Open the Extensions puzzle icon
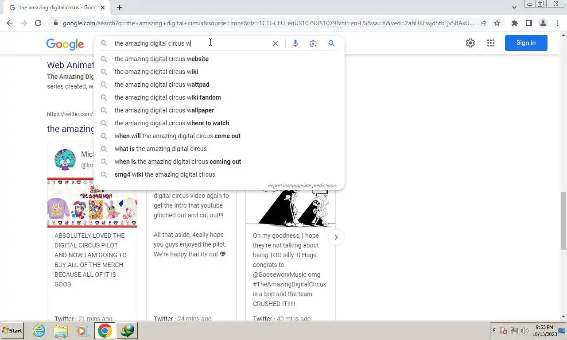Screen dimensions: 567x340 click(x=515, y=23)
